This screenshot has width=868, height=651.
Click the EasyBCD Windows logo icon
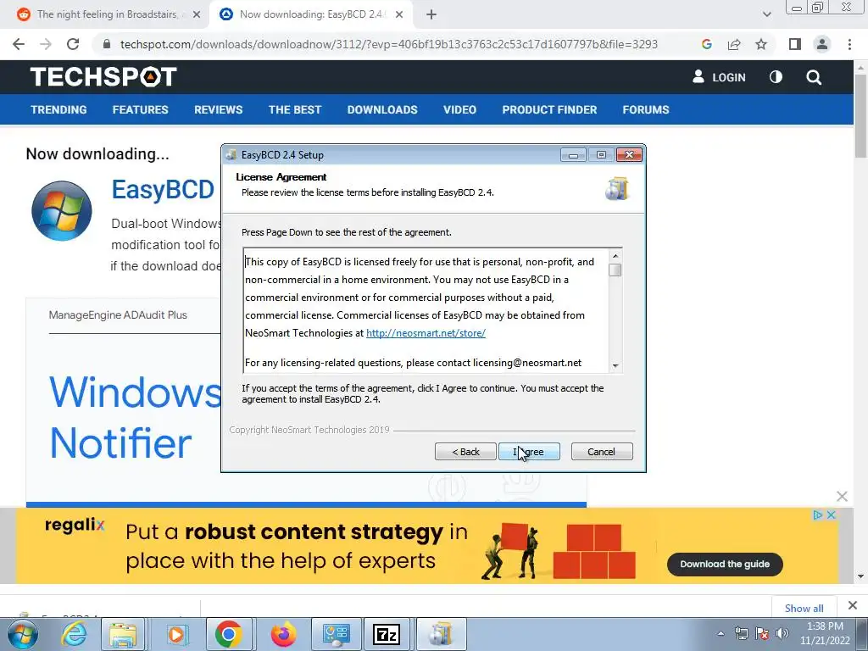click(61, 211)
